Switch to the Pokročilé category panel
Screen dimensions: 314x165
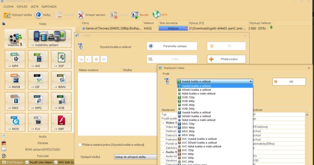coord(43,156)
